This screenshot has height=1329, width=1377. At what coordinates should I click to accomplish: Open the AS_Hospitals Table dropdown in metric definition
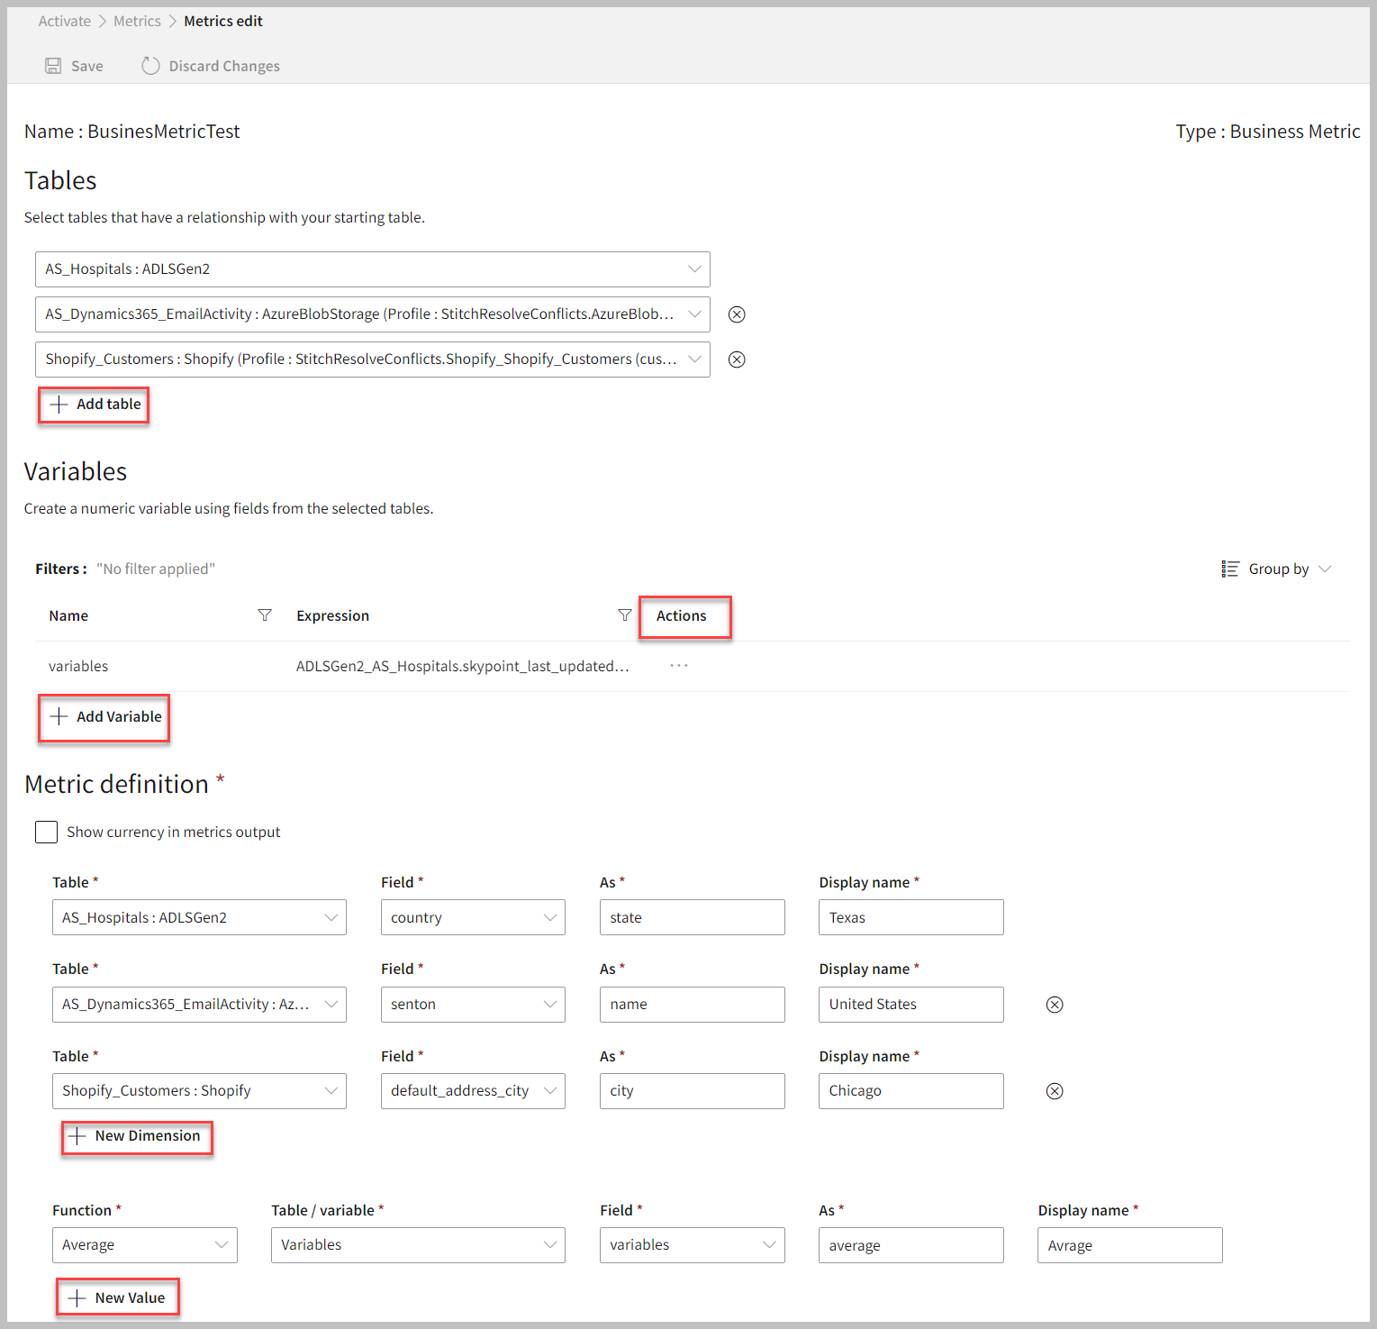199,917
